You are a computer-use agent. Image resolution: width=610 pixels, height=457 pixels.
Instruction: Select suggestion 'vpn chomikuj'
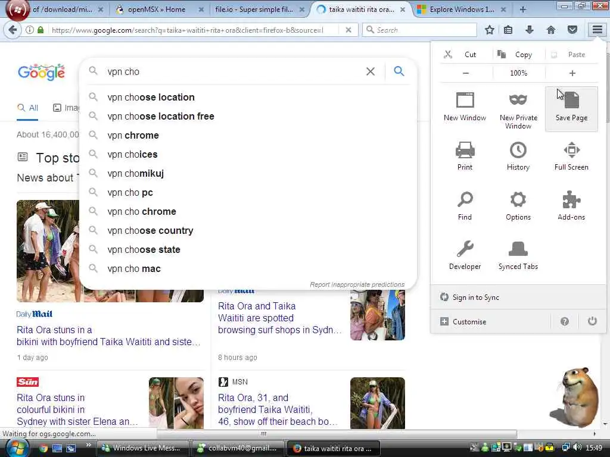[248, 173]
